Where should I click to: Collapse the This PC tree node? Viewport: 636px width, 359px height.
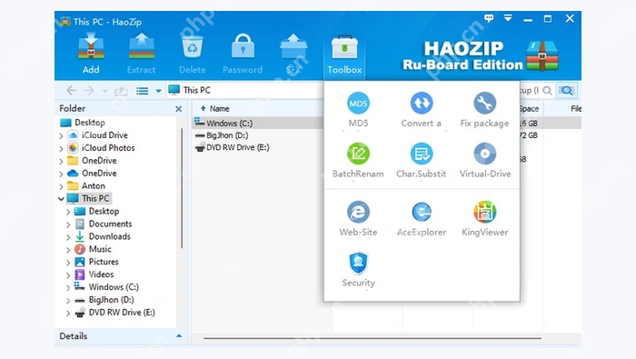(x=61, y=199)
